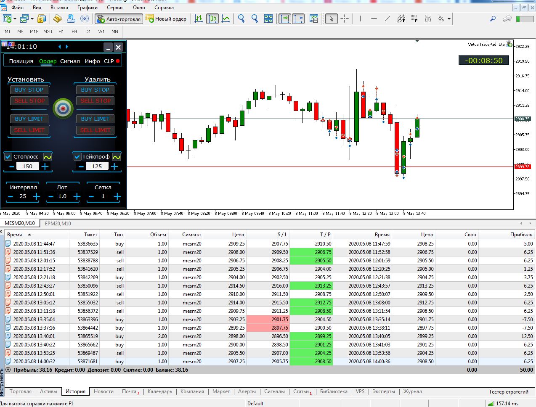Click the Стоплосс 150 value field
536x407 pixels.
pos(27,166)
